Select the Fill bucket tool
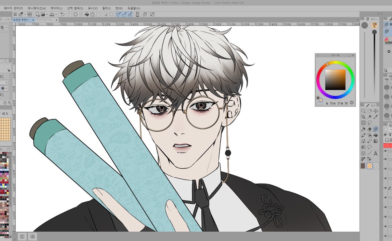Viewport: 392px width, 241px height. (x=376, y=135)
